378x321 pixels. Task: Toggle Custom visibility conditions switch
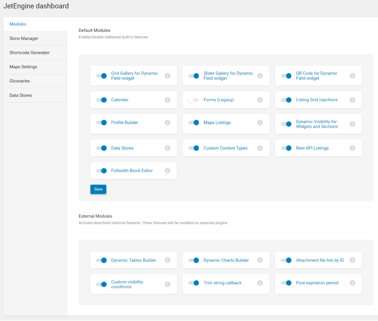[101, 284]
